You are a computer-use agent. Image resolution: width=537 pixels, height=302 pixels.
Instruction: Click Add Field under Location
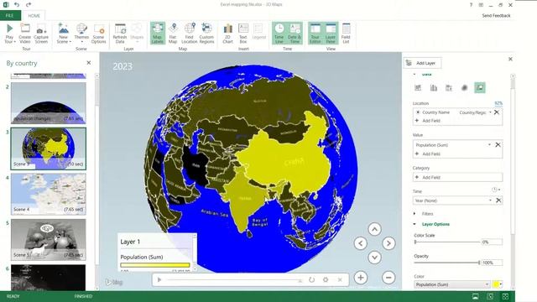428,121
